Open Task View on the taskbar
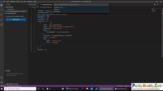 coord(43,89)
